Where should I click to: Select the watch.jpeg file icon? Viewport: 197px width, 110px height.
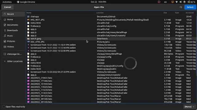(28, 39)
